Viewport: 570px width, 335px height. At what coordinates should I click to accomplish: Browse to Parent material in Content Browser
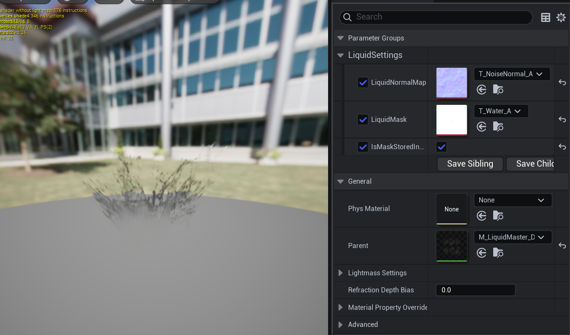(498, 253)
